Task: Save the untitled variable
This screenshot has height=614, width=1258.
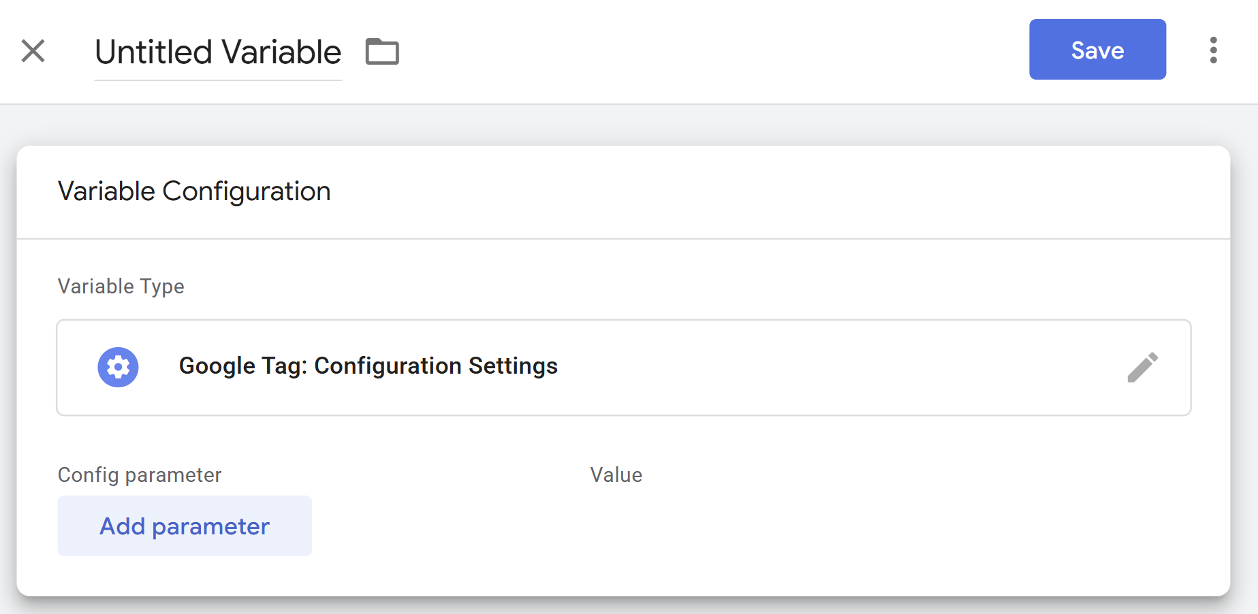Action: (x=1097, y=50)
